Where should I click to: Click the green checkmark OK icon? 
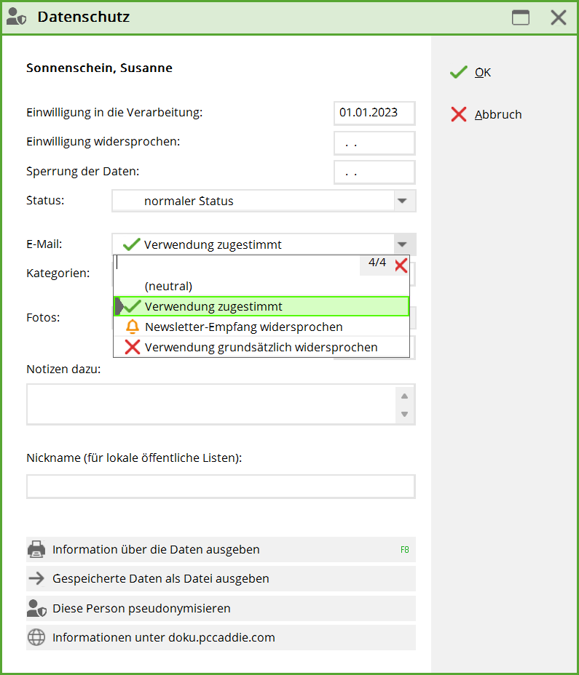pos(458,72)
